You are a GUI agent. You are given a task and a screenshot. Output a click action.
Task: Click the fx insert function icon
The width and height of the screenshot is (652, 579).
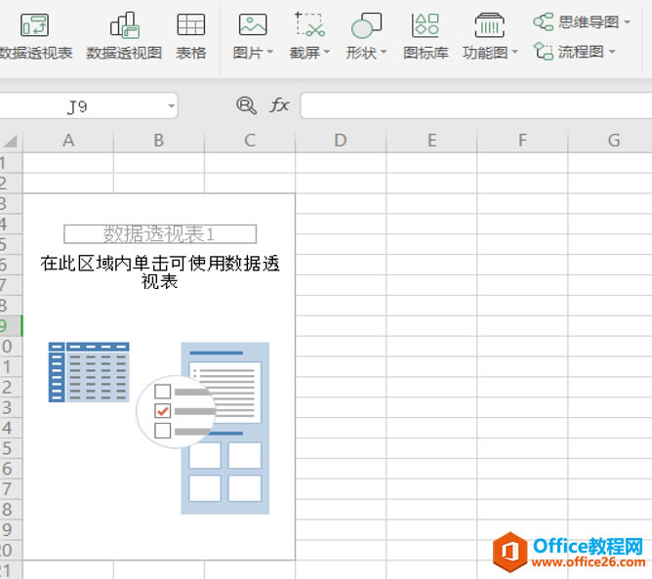[279, 104]
